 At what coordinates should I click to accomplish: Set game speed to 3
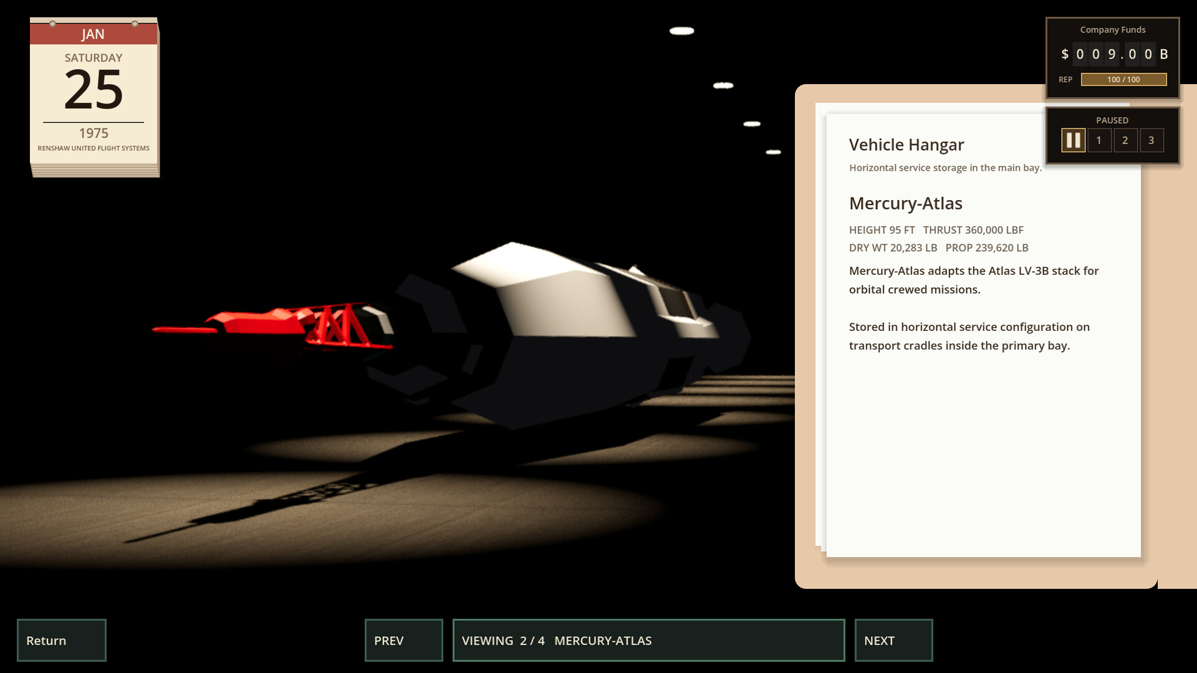coord(1151,140)
